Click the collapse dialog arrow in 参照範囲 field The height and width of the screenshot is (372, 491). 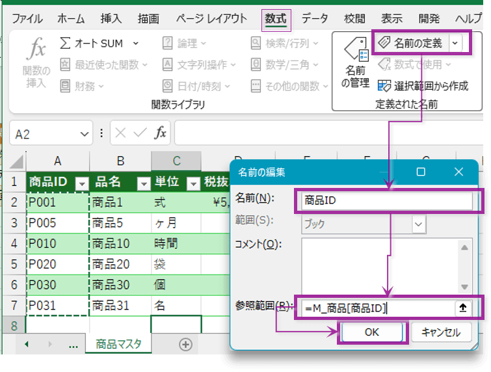(463, 308)
